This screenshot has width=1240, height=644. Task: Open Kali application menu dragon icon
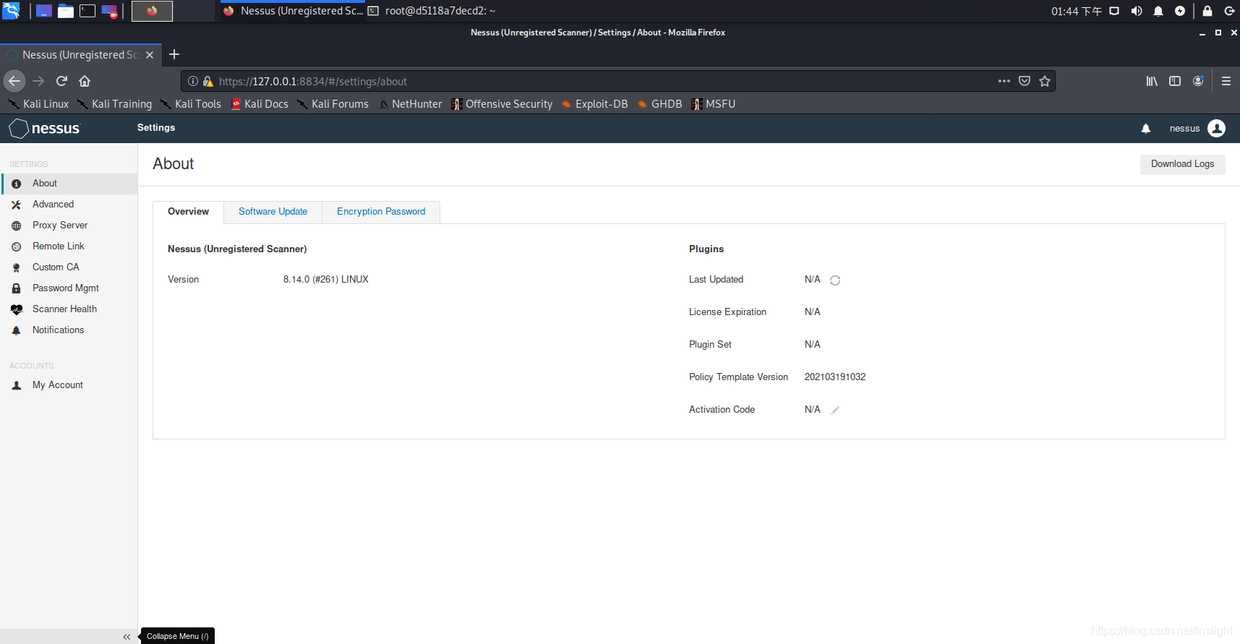click(11, 11)
